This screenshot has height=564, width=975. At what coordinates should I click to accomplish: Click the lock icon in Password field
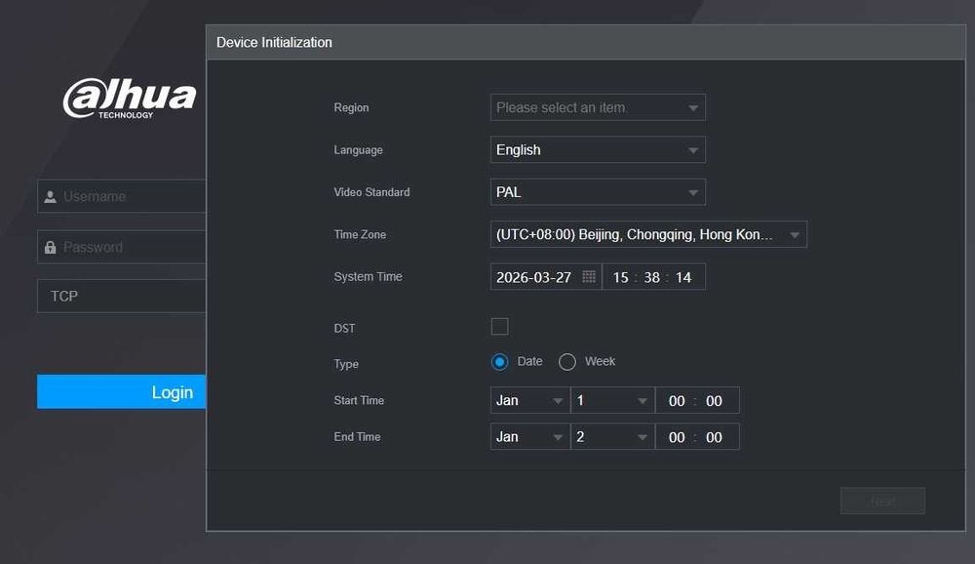pos(51,247)
